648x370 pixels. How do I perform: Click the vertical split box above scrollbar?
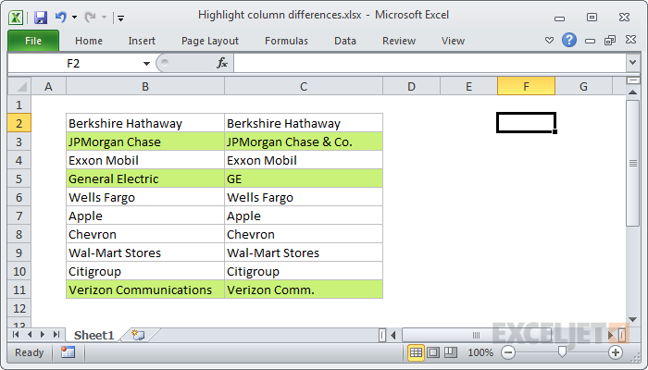pyautogui.click(x=632, y=80)
